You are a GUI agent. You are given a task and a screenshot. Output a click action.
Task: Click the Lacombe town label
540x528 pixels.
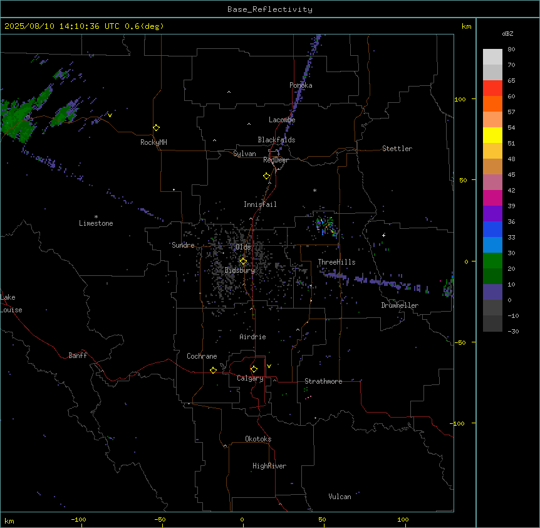[282, 120]
